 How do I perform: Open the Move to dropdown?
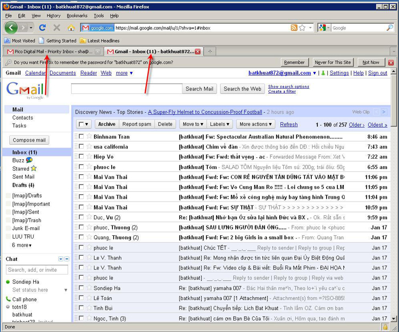pos(193,124)
